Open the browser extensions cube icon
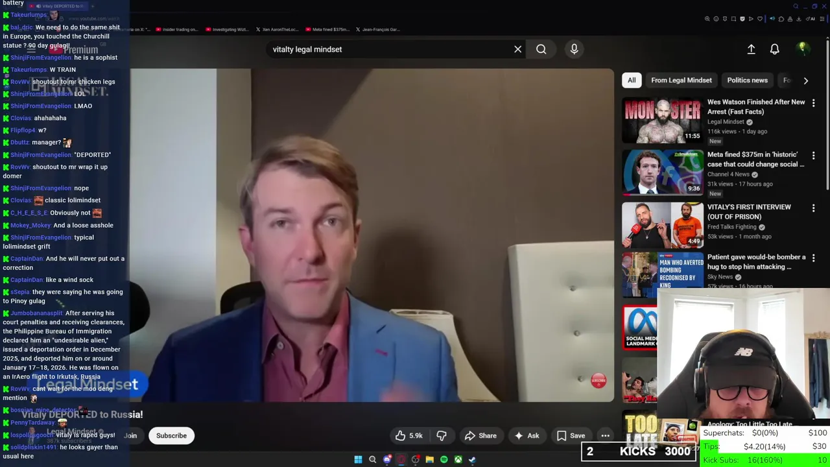The height and width of the screenshot is (467, 830). (781, 19)
